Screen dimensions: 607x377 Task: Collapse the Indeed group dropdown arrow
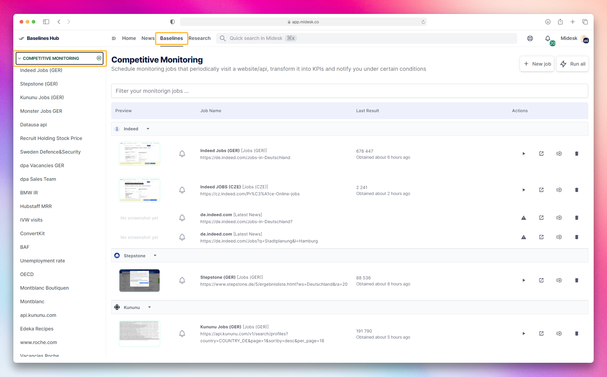click(x=148, y=129)
